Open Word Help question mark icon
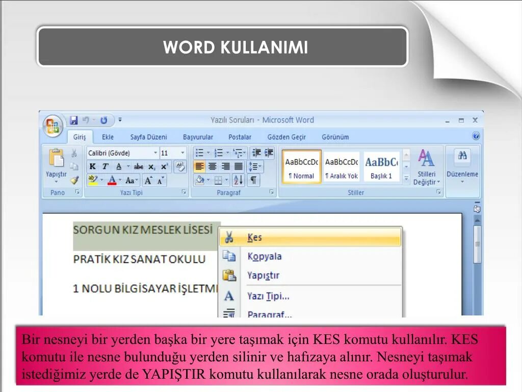This screenshot has width=522, height=392. click(476, 136)
